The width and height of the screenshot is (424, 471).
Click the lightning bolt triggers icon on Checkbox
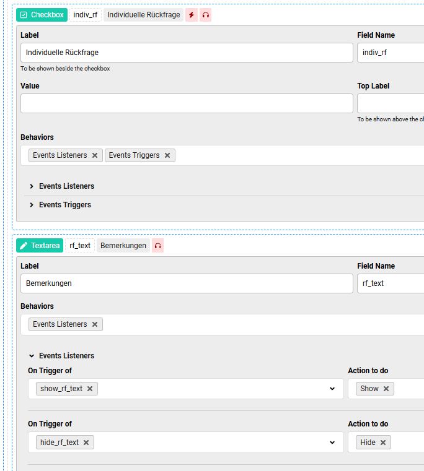pos(192,15)
